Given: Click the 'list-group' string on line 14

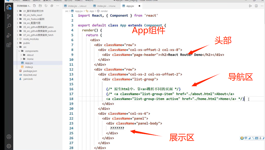Looking at the screenshot, I should click(144, 79).
